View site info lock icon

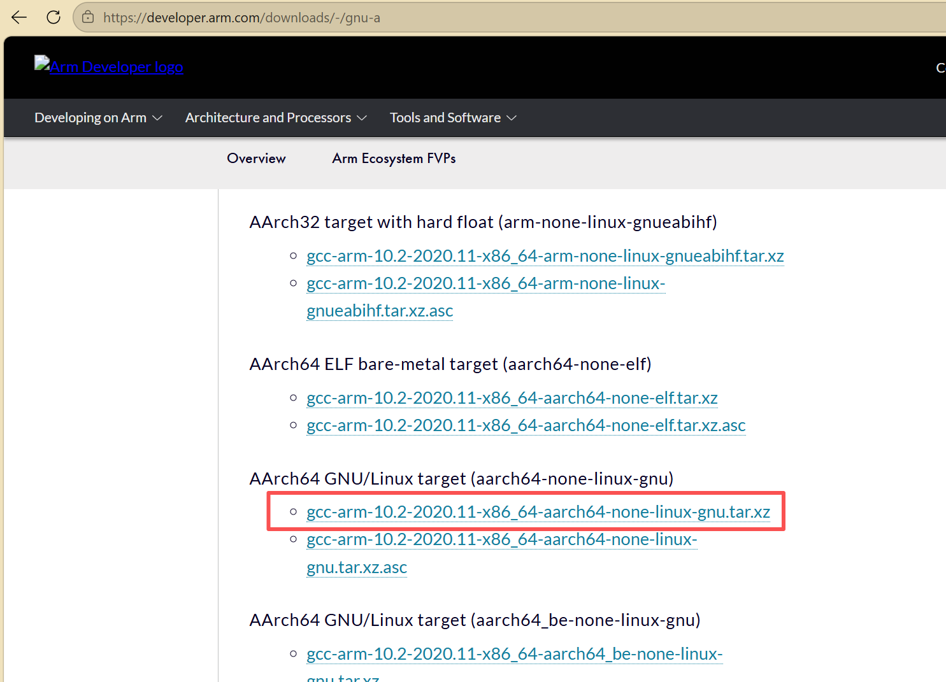[88, 17]
